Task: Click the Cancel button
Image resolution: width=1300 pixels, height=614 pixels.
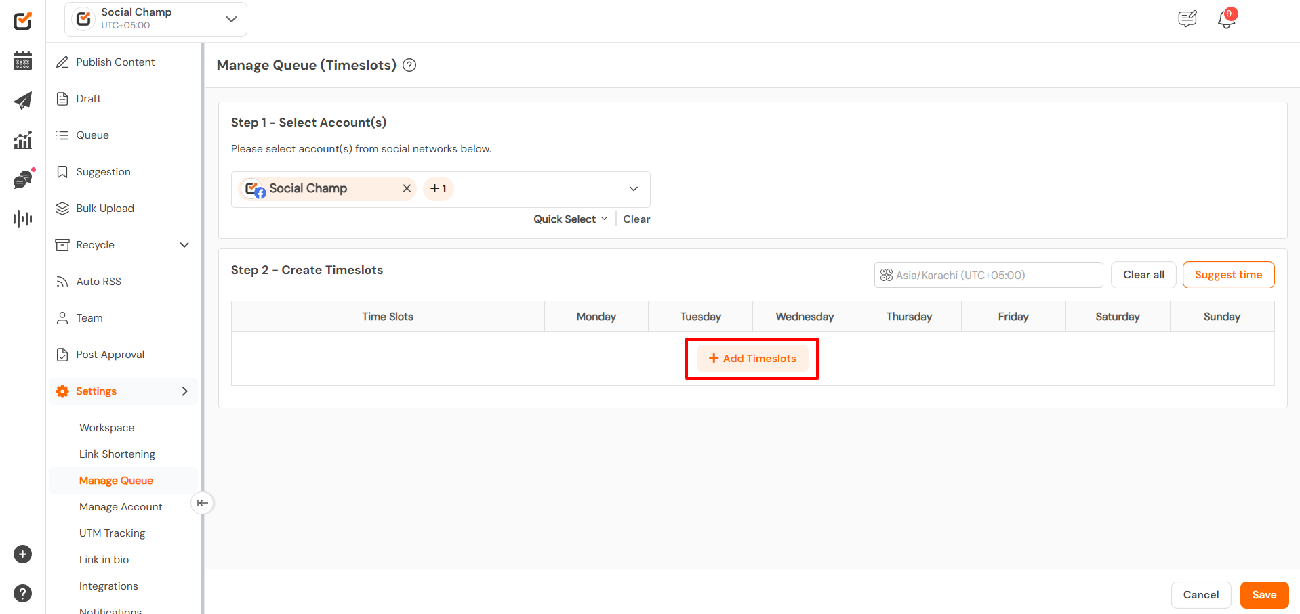Action: pyautogui.click(x=1200, y=595)
